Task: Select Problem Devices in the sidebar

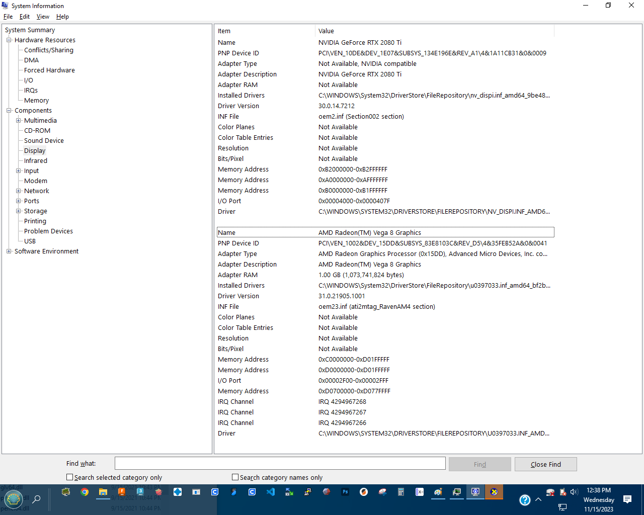Action: pyautogui.click(x=48, y=231)
